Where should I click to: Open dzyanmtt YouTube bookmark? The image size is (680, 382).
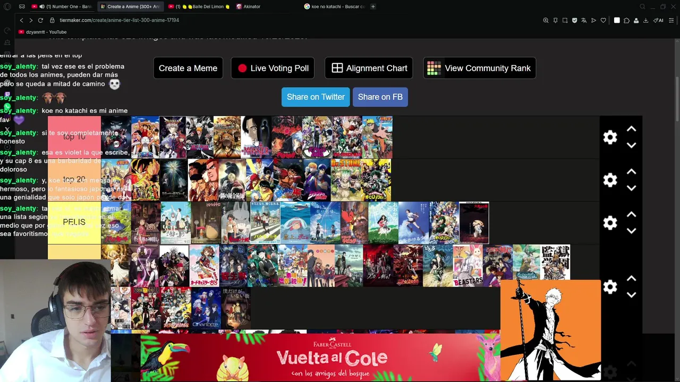pyautogui.click(x=42, y=32)
